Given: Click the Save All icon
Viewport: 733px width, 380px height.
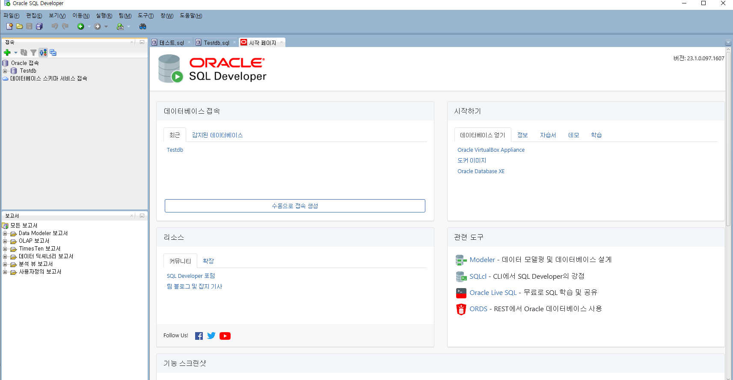Looking at the screenshot, I should (39, 27).
